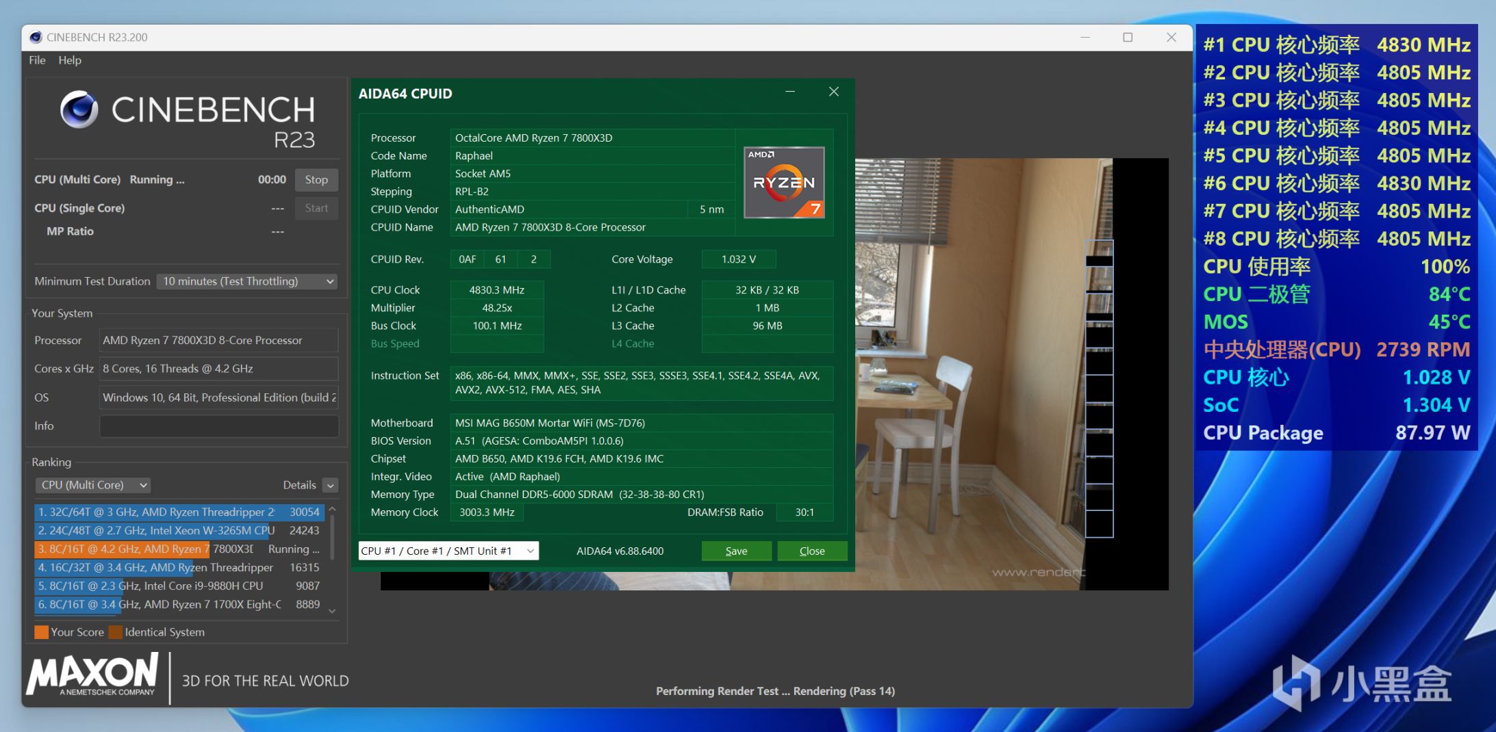The height and width of the screenshot is (732, 1496).
Task: Open the File menu in Cinebench
Action: 37,60
